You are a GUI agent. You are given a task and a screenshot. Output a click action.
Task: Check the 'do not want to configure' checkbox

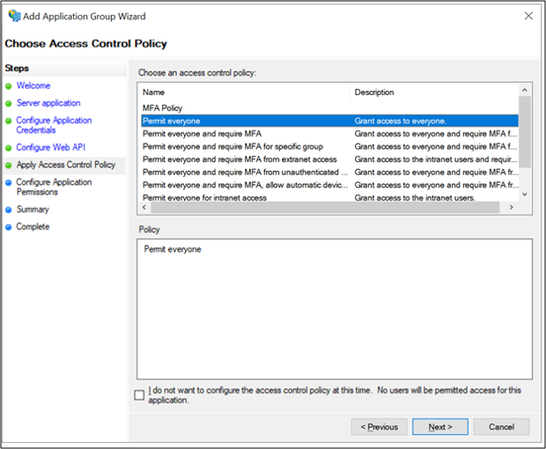(139, 395)
